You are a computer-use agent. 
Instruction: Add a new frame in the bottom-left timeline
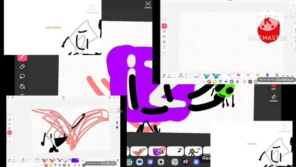click(82, 161)
